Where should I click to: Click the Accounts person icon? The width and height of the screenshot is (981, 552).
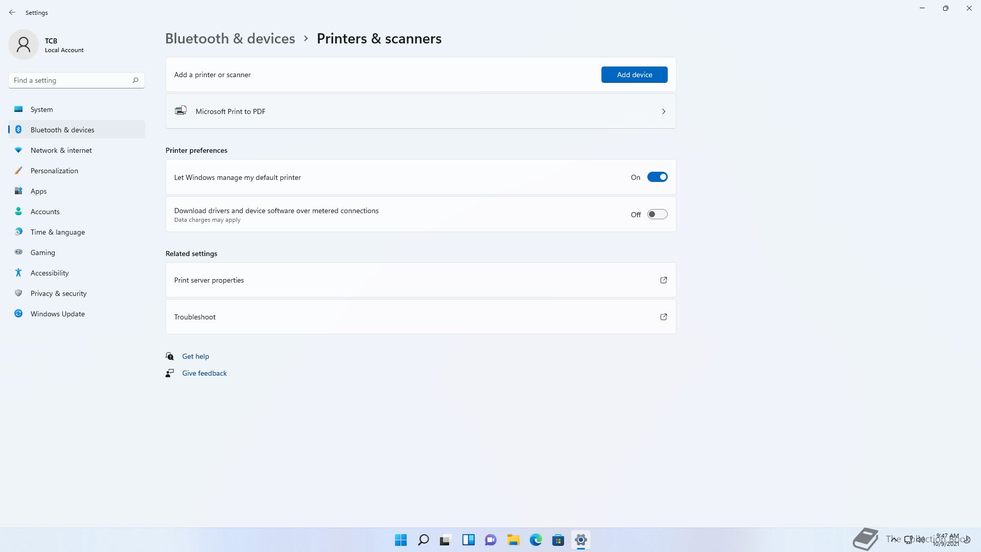click(x=18, y=212)
